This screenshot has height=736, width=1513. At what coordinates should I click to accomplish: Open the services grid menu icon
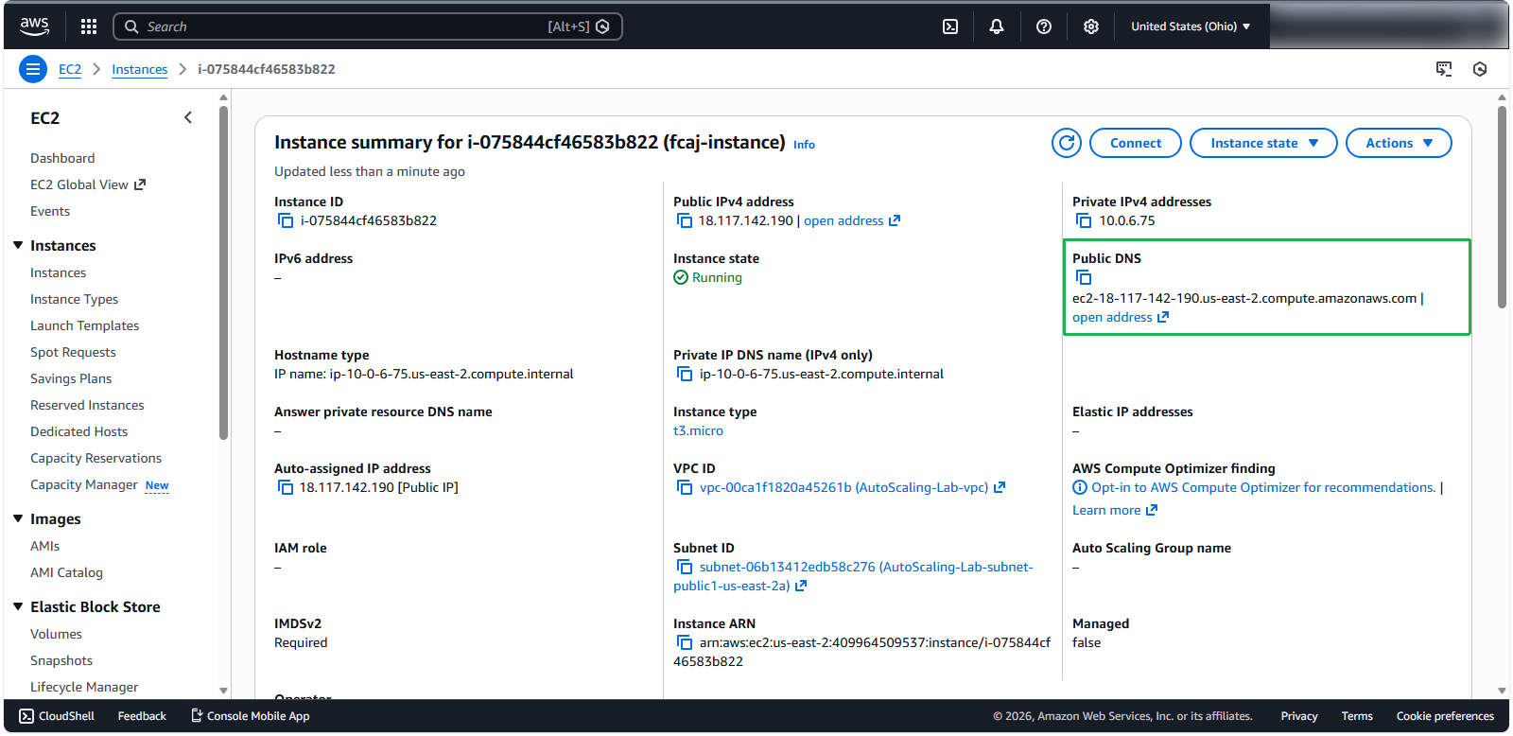tap(89, 26)
